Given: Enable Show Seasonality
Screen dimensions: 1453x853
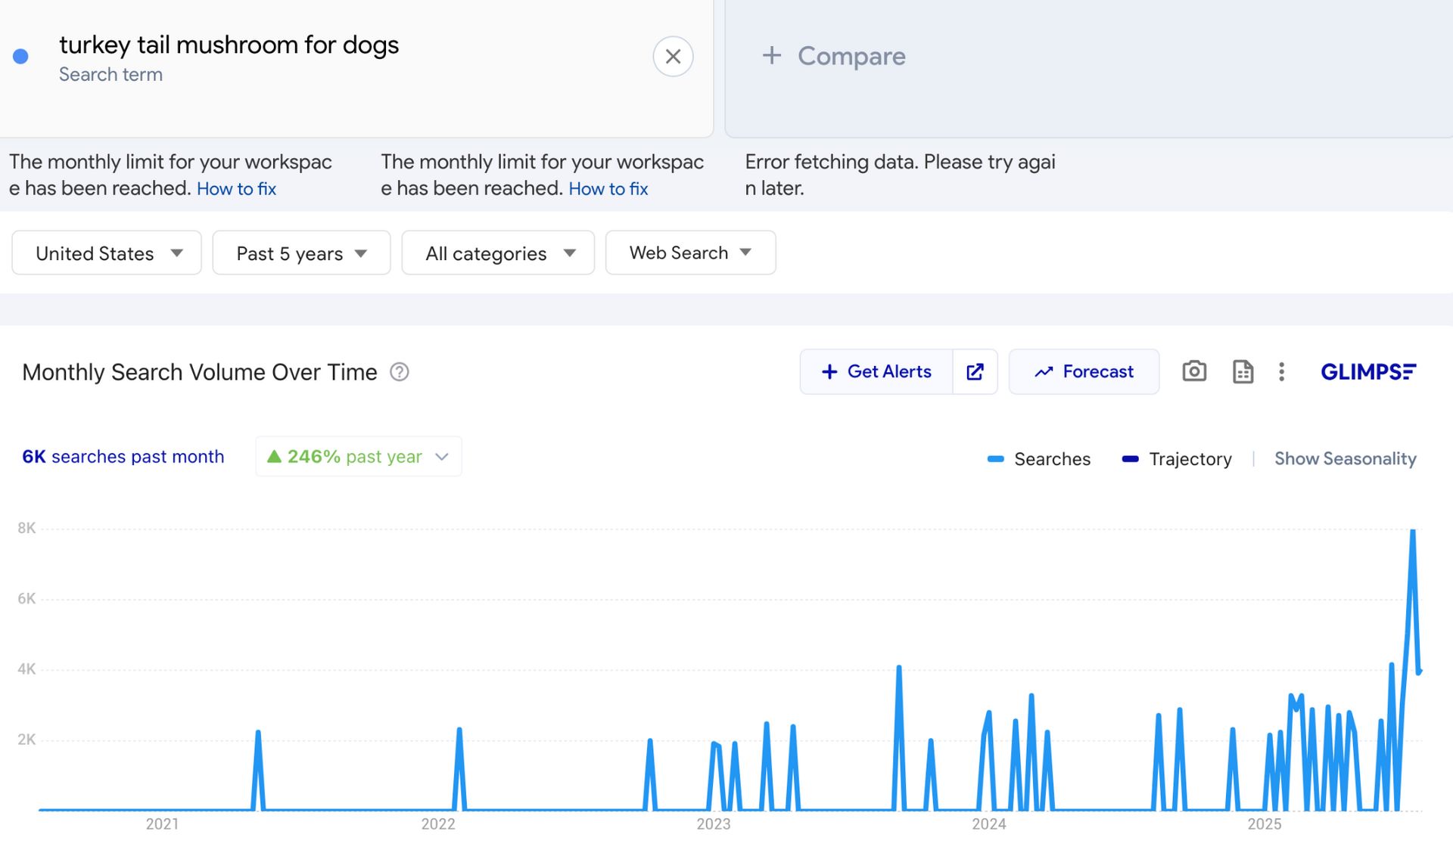Looking at the screenshot, I should coord(1345,459).
